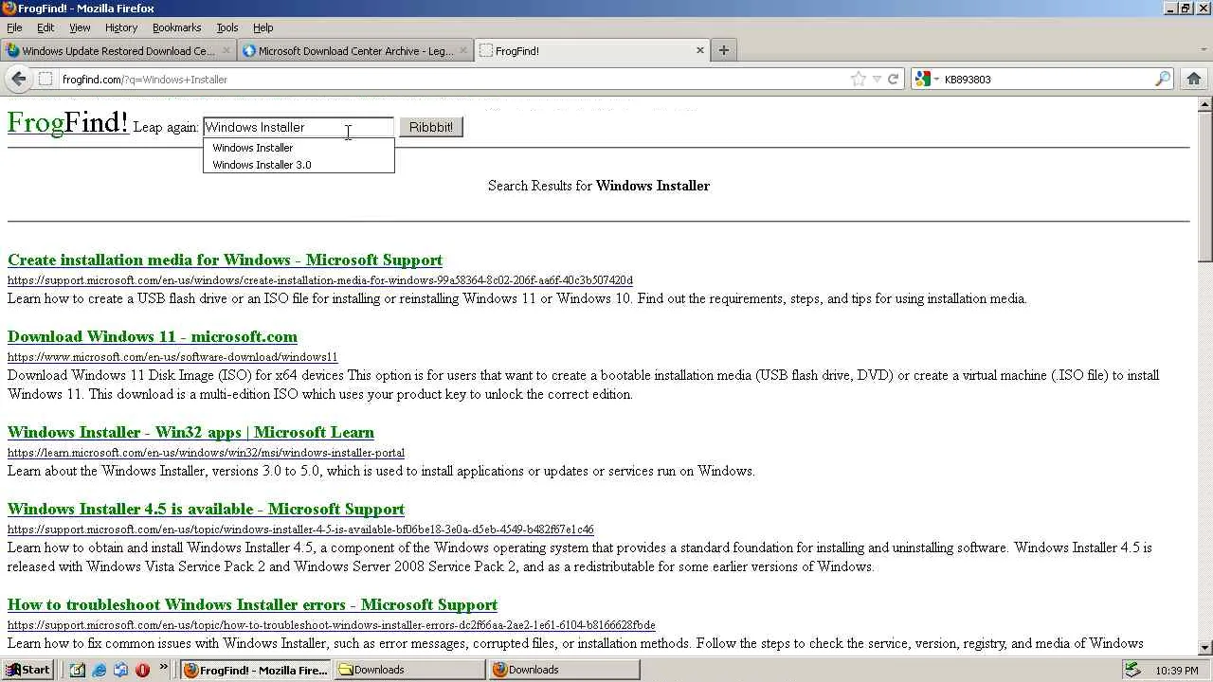List all tabs dropdown arrow
1213x682 pixels.
coord(1204,50)
